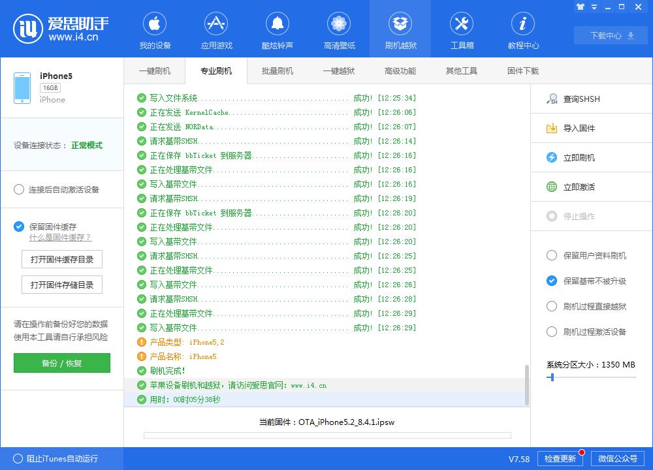The width and height of the screenshot is (653, 470).
Task: Uncheck the 保留固件缓存 option
Action: pos(19,227)
